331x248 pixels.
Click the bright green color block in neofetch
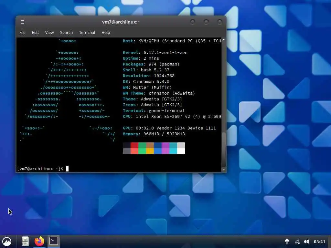click(x=142, y=151)
